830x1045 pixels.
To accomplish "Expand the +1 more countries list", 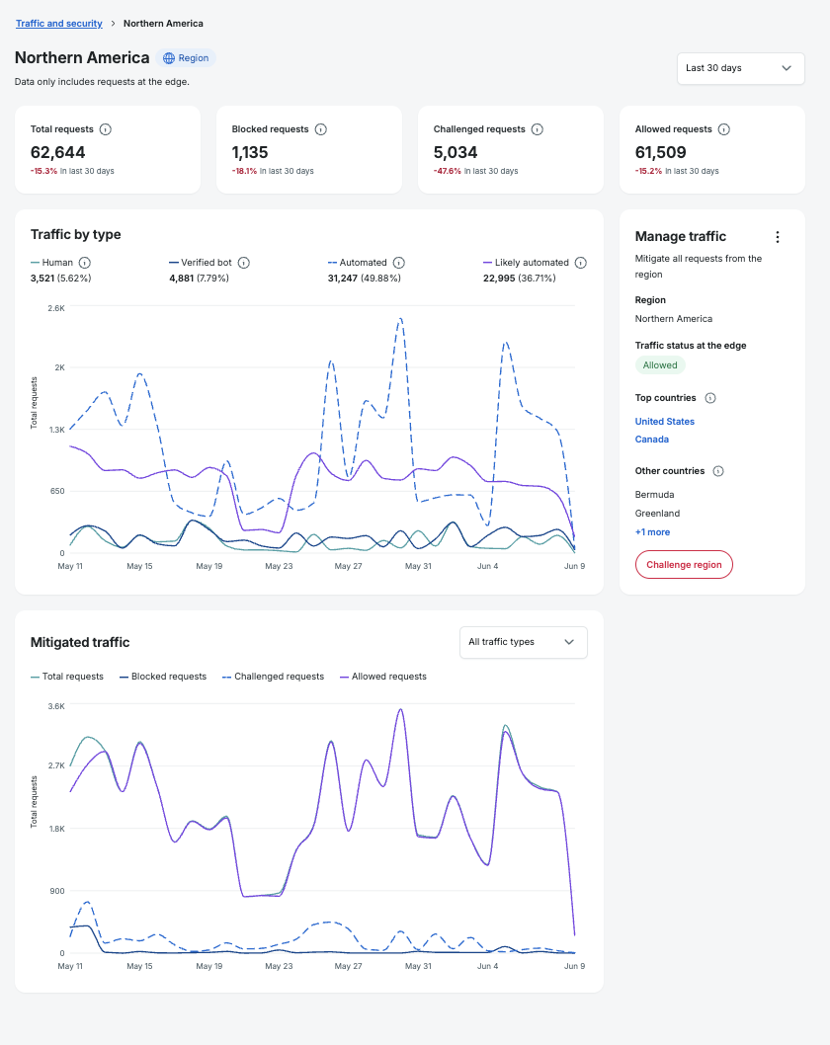I will point(653,531).
